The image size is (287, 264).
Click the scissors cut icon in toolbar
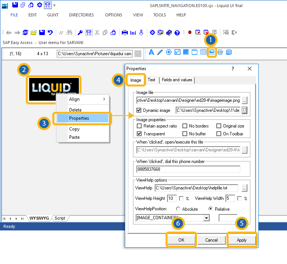(97, 32)
